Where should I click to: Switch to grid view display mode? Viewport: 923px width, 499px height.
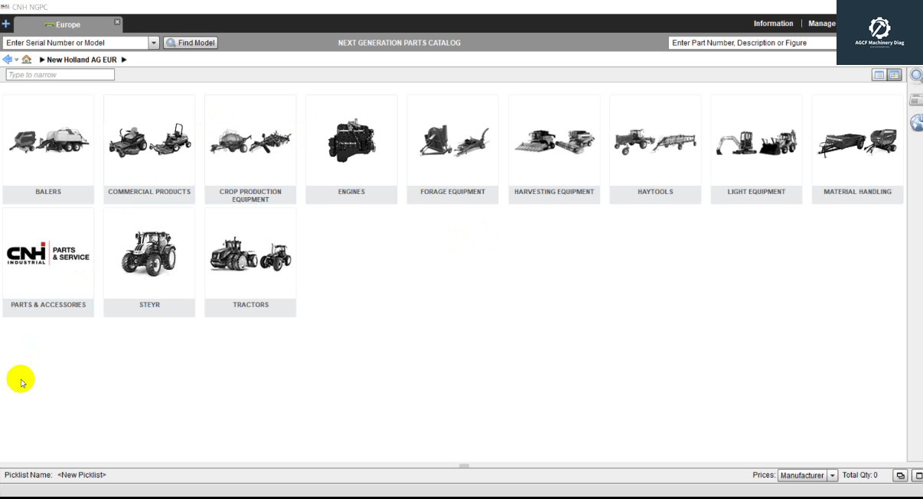tap(893, 74)
